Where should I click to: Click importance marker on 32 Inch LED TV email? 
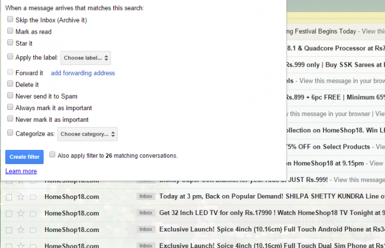[x=33, y=213]
